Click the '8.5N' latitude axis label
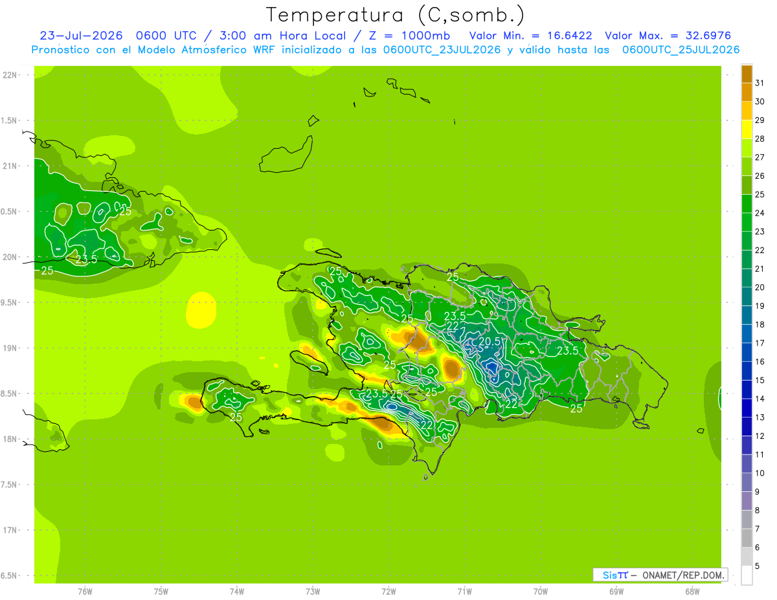The width and height of the screenshot is (777, 600). 9,394
